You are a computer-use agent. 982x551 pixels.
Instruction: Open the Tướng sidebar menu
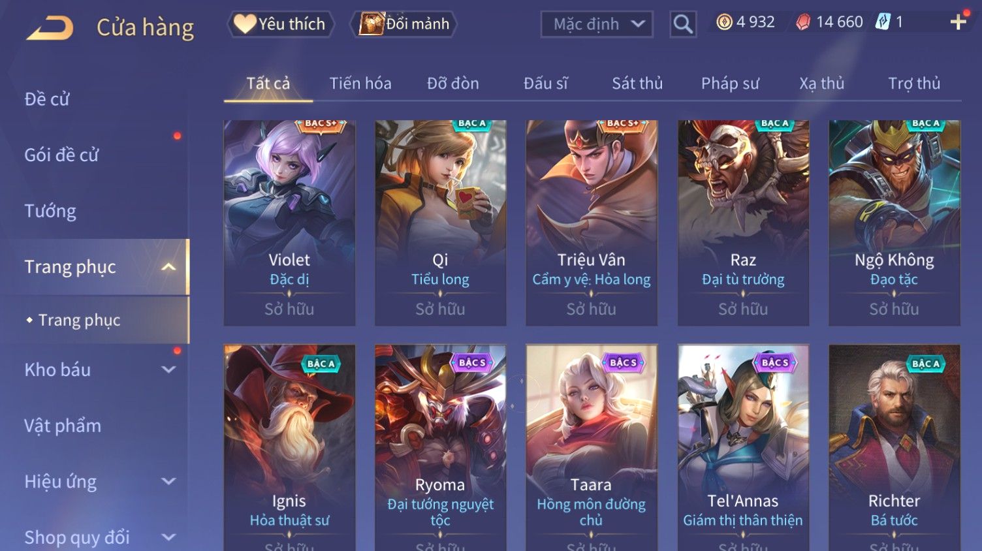[50, 211]
